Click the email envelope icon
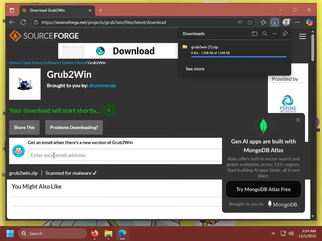 tap(19, 151)
